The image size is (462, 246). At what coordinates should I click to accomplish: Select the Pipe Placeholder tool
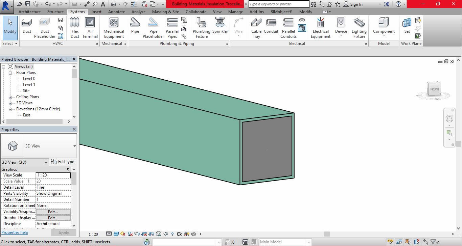tap(153, 28)
